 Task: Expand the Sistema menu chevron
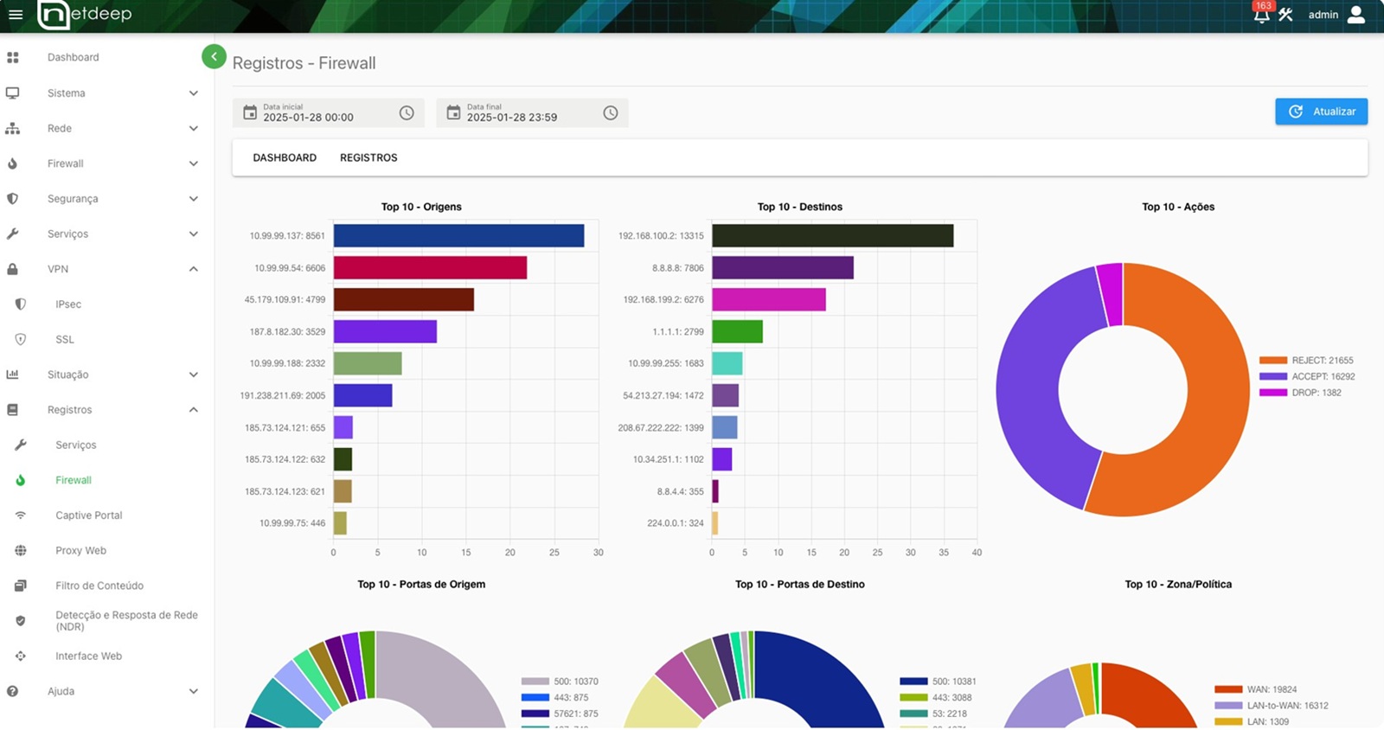click(x=194, y=93)
